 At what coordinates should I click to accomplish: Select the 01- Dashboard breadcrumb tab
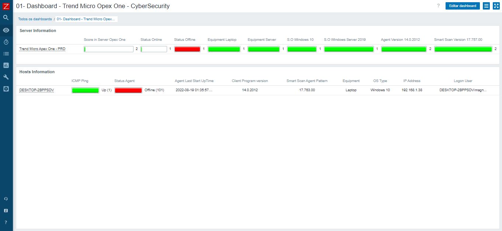point(86,19)
